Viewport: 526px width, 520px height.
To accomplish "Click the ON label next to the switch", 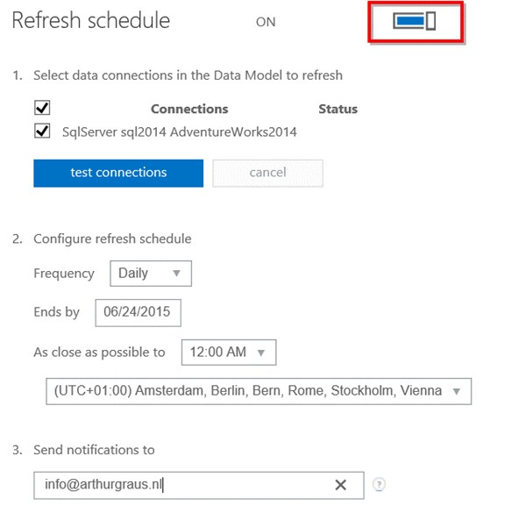I will [x=266, y=22].
